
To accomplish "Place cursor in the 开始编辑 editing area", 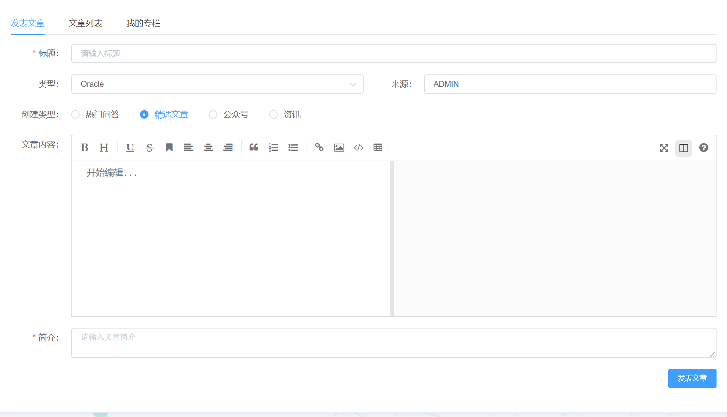I will coord(231,238).
